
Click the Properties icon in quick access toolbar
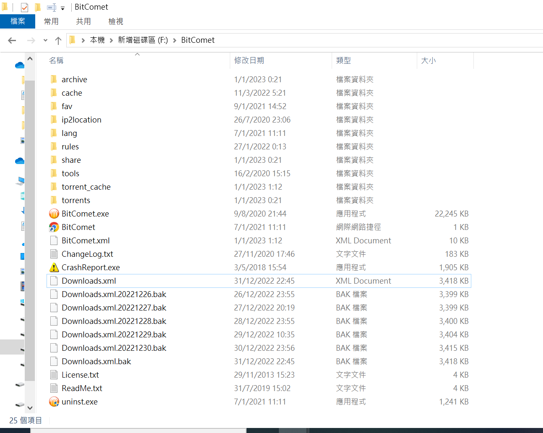(24, 7)
